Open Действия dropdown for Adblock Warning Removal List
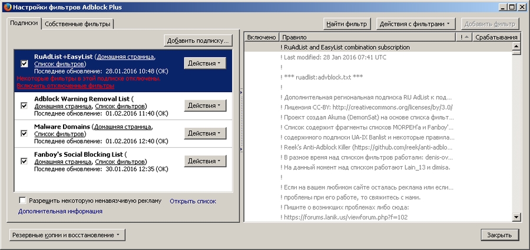Image resolution: width=530 pixels, height=250 pixels. pos(205,106)
